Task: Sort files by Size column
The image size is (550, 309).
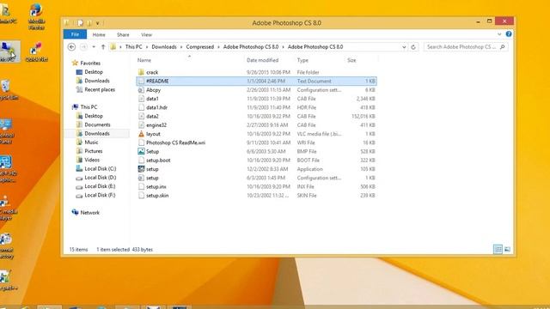Action: pyautogui.click(x=351, y=60)
